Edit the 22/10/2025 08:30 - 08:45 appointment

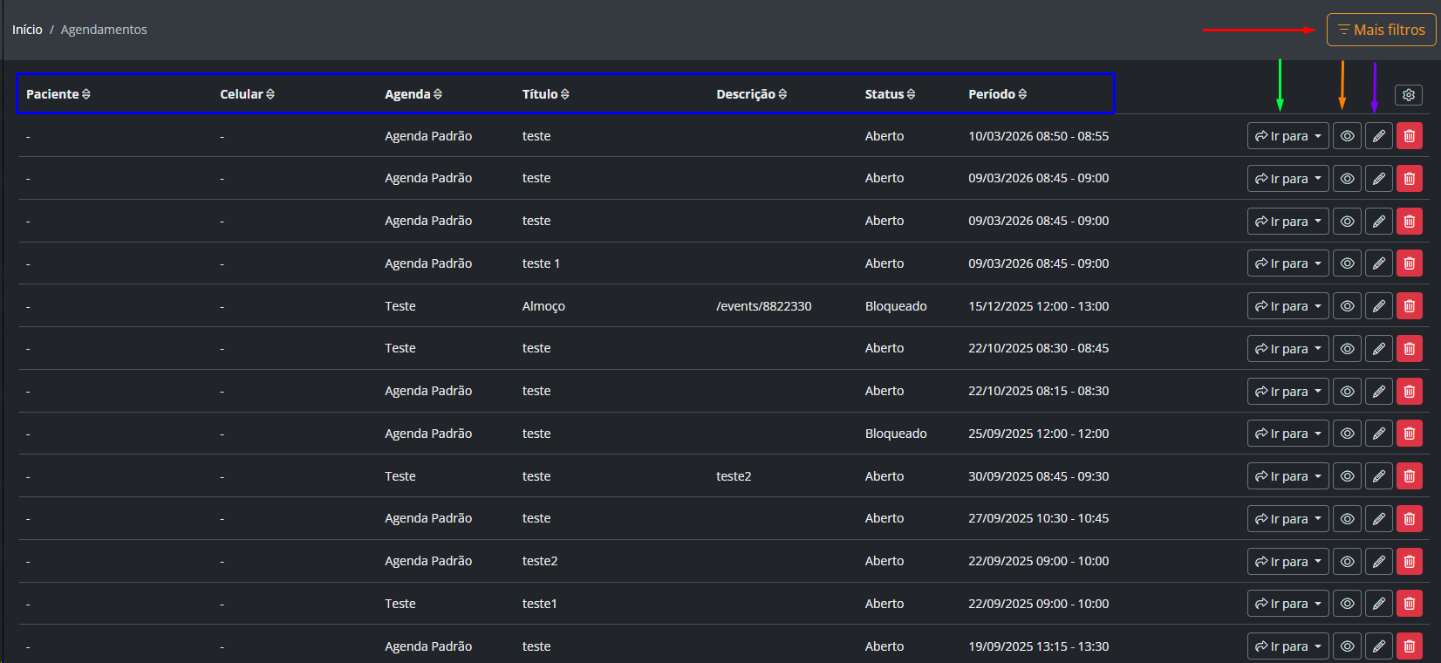click(1378, 349)
